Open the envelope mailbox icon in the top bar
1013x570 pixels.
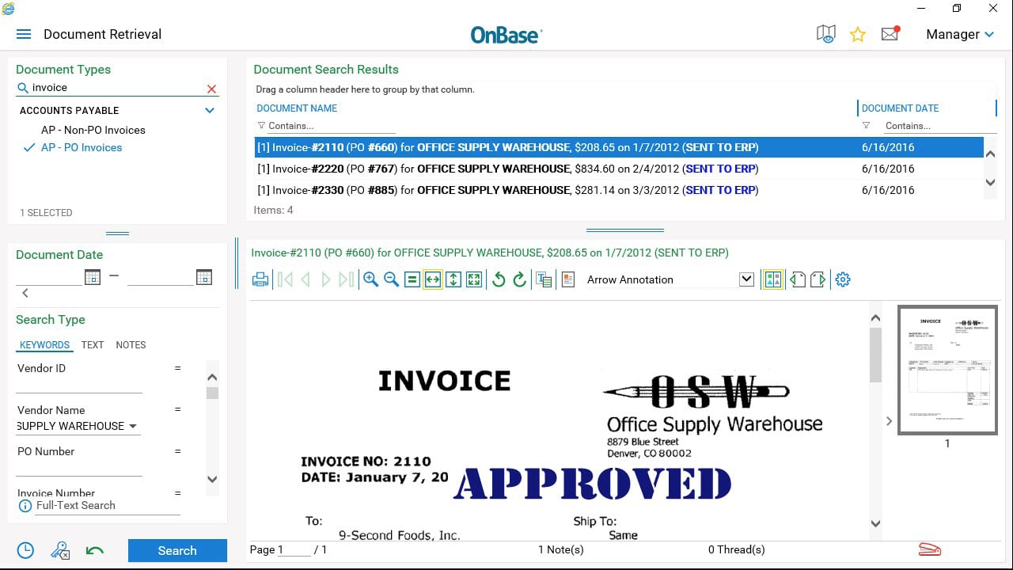coord(890,34)
